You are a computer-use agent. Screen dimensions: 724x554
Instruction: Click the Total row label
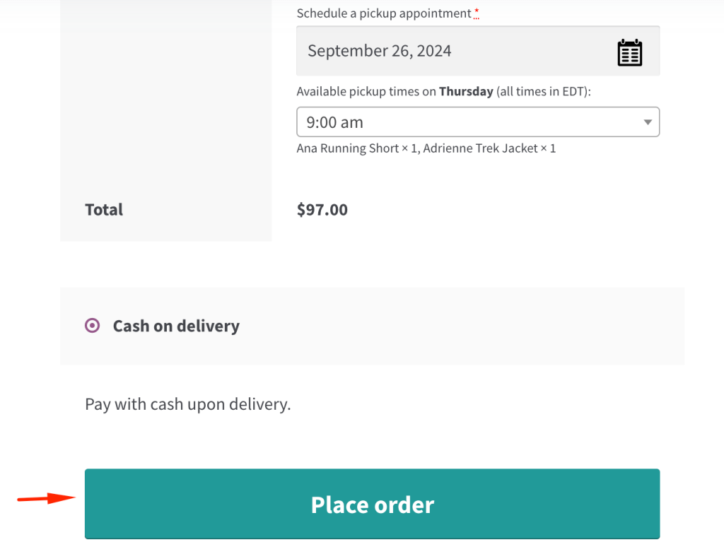coord(104,210)
